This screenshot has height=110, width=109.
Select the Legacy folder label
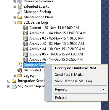(x=29, y=75)
